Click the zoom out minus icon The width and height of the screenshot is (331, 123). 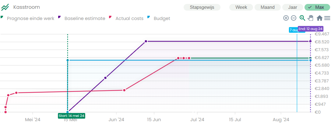point(294,18)
